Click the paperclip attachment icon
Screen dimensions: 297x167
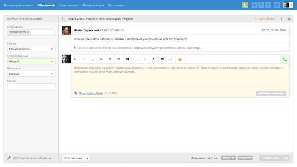(x=75, y=93)
